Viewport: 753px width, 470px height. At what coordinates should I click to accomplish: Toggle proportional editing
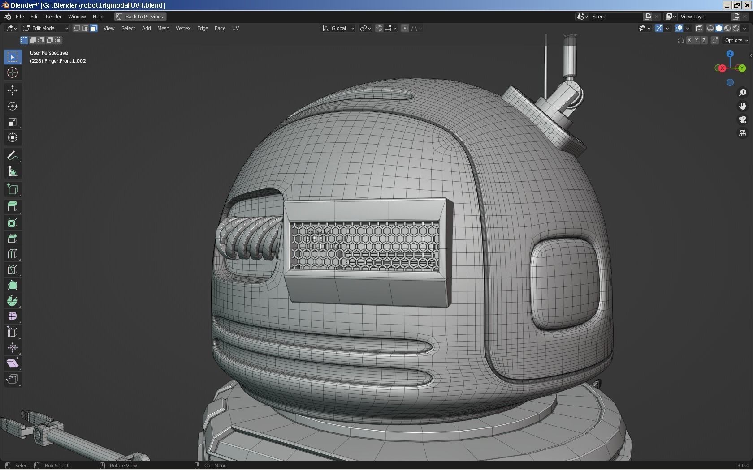[405, 28]
